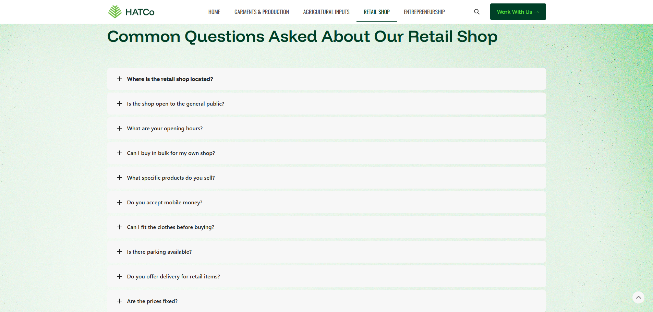Navigate to the Entrepreneurship page
The image size is (653, 312).
click(424, 12)
